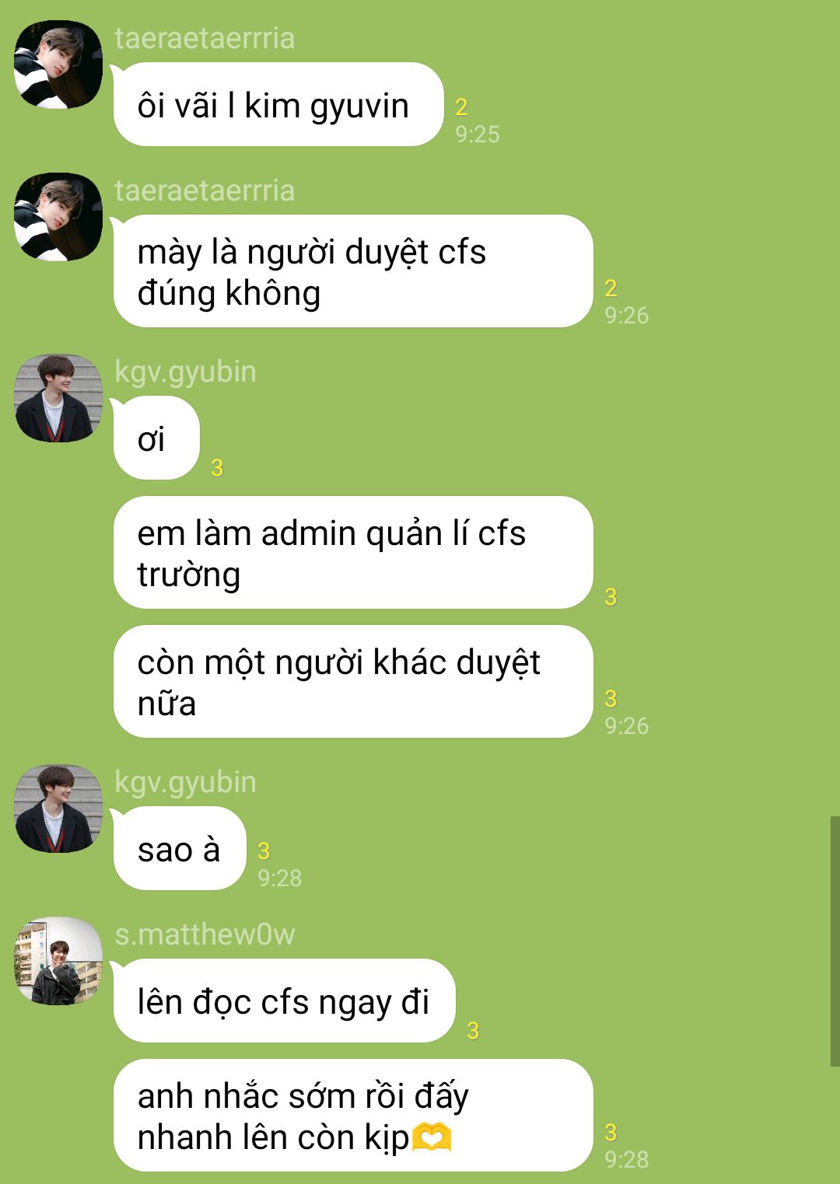Image resolution: width=840 pixels, height=1184 pixels.
Task: Select the 'lên đọc cfs ngay đi' message
Action: tap(284, 1001)
